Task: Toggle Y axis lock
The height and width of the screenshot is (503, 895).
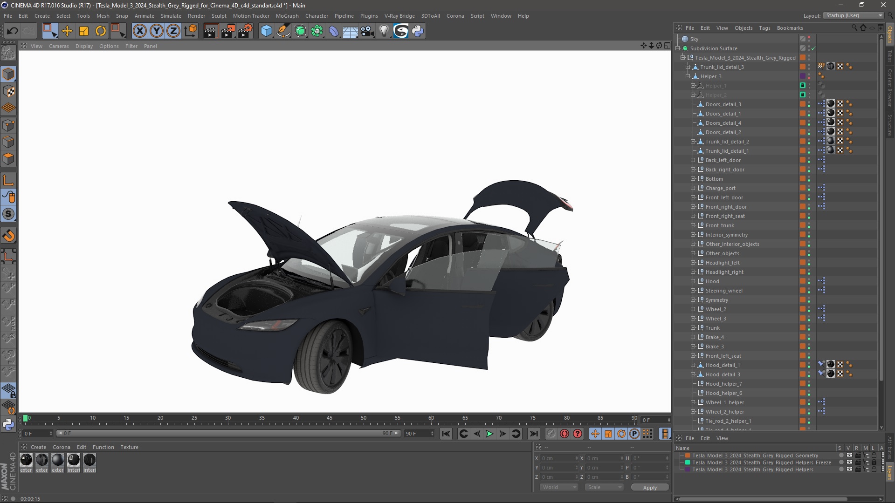Action: click(157, 31)
